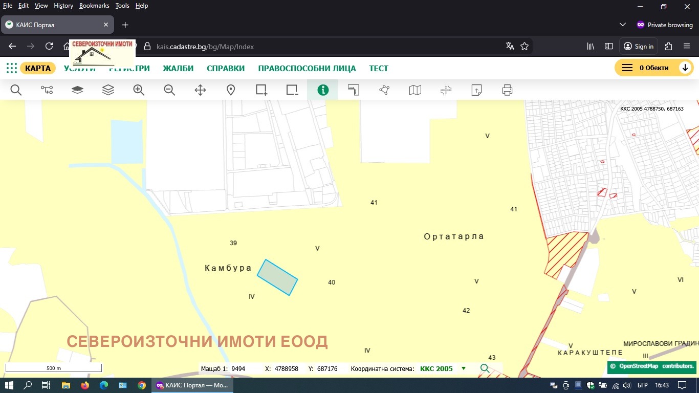Click the print map icon
The width and height of the screenshot is (699, 393).
[x=507, y=90]
